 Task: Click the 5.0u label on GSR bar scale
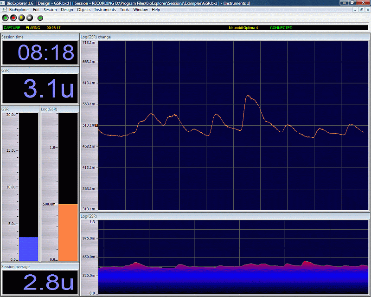click(12, 224)
